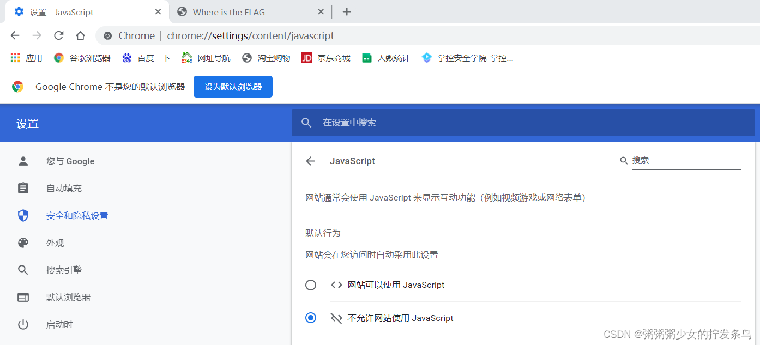The height and width of the screenshot is (345, 760).
Task: Open the 外观 settings section
Action: (55, 243)
